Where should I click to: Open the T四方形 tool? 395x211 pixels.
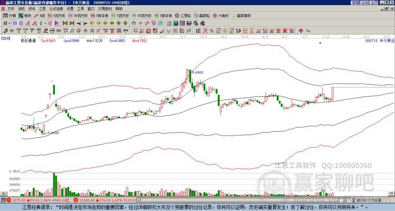coord(120,15)
